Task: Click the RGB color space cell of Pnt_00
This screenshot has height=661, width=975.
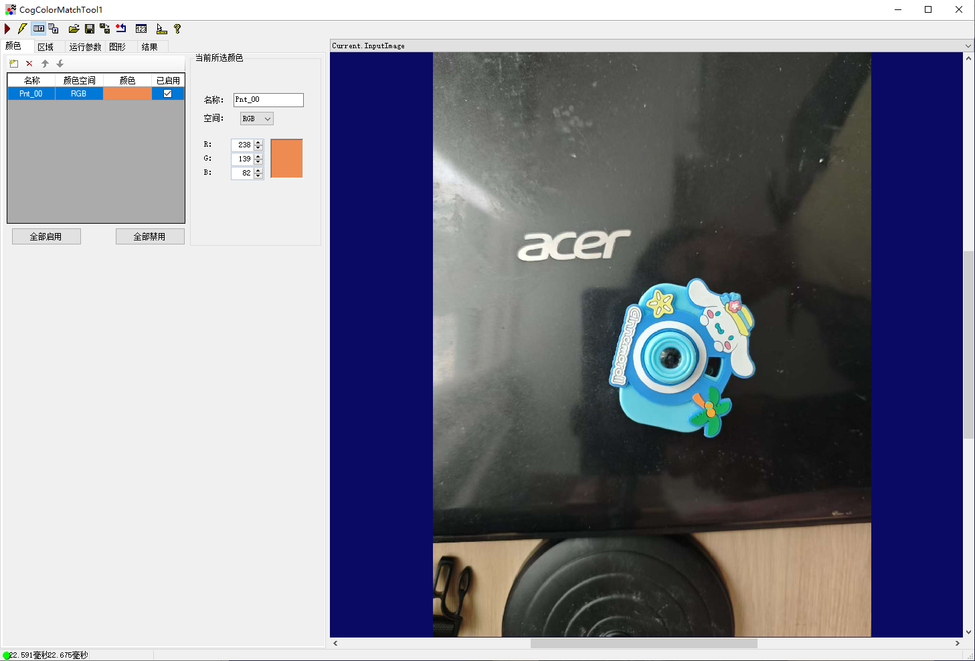Action: (79, 94)
